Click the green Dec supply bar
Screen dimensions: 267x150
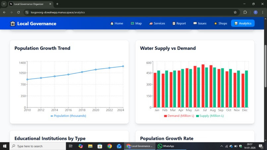[x=246, y=89]
